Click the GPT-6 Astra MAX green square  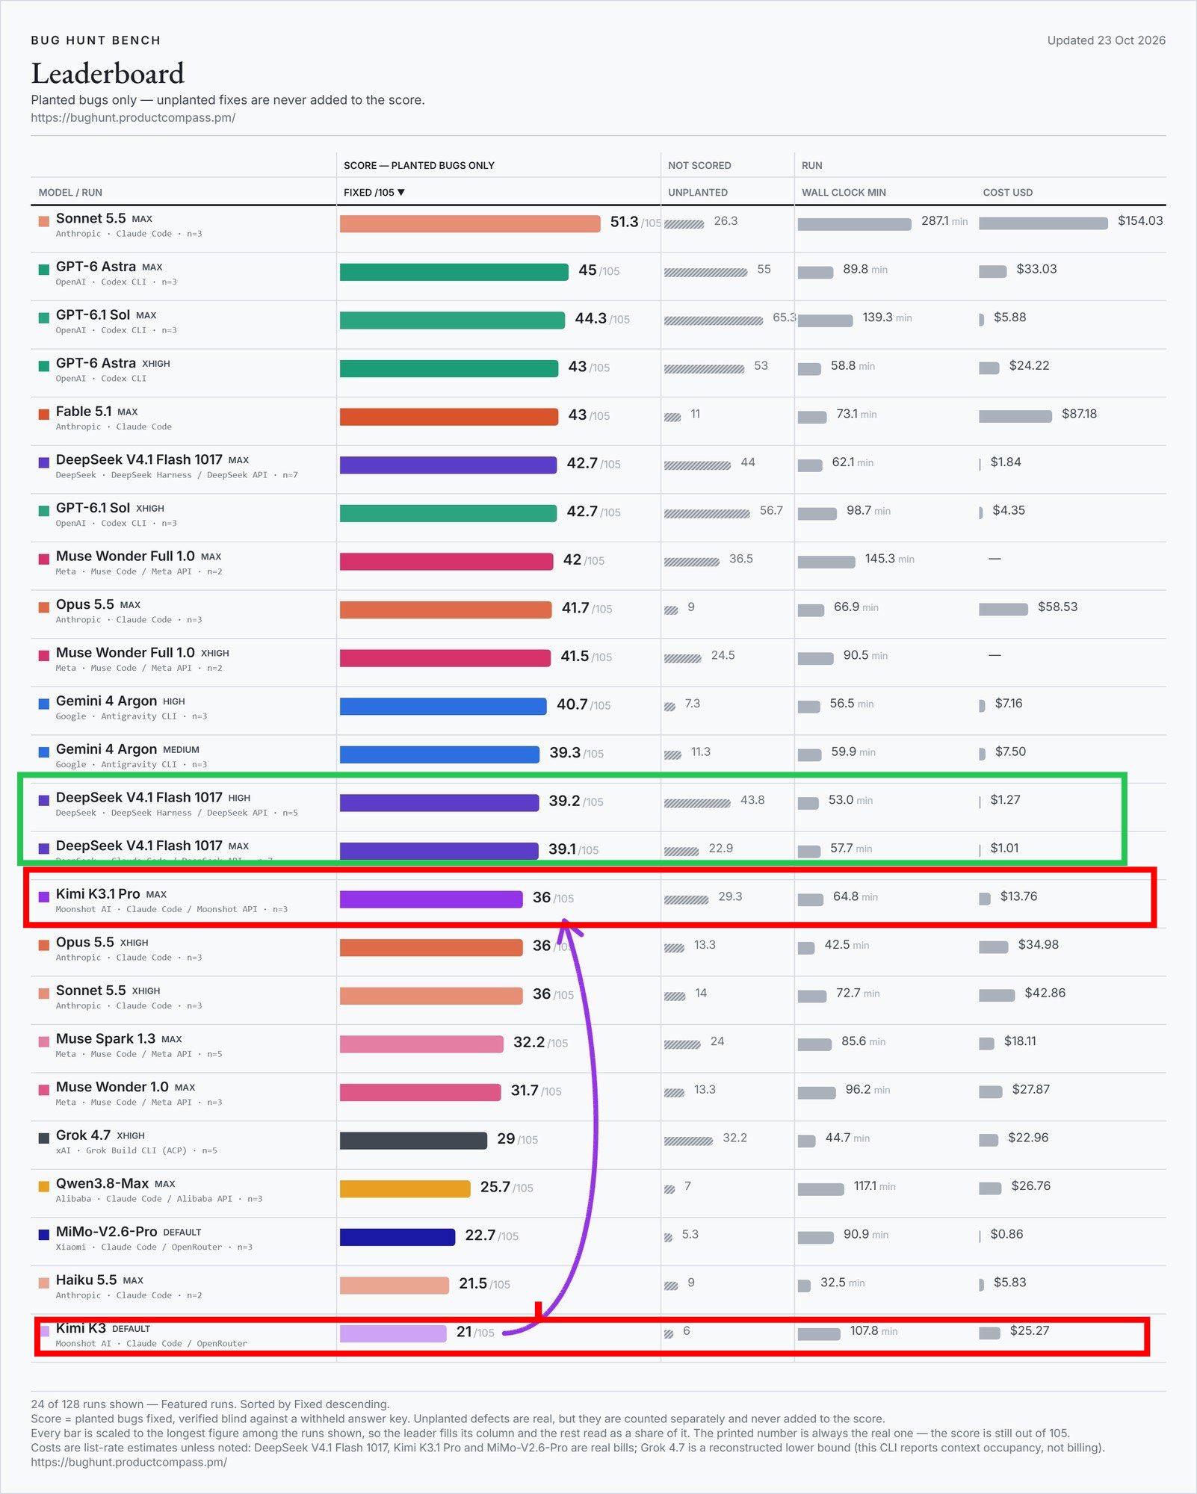44,269
